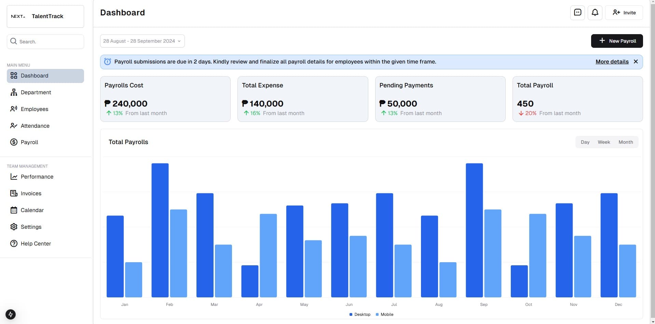Screen dimensions: 655x324
Task: Click the More details link
Action: pos(612,62)
